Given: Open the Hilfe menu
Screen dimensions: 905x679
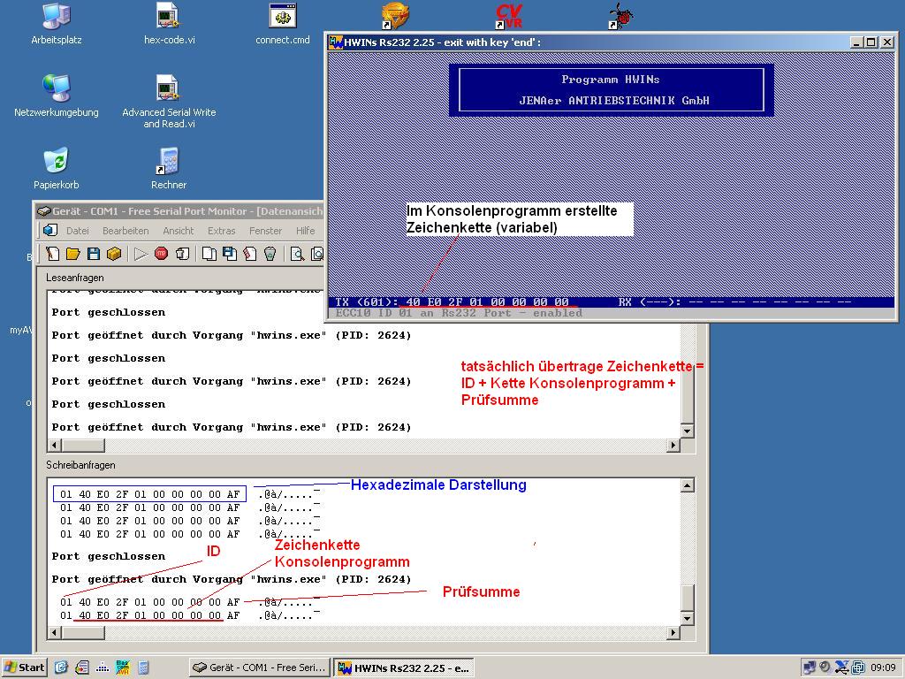Looking at the screenshot, I should click(x=305, y=231).
